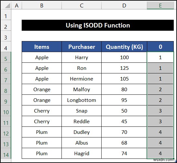Select row 3 header

coord(6,36)
